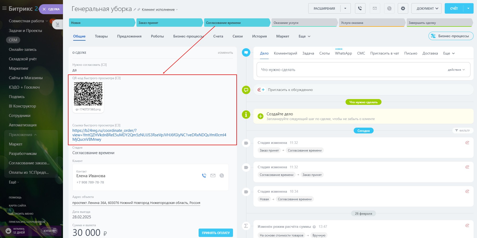477x238 pixels.
Task: Open Маркетинг in the left sidebar
Action: 19,68
